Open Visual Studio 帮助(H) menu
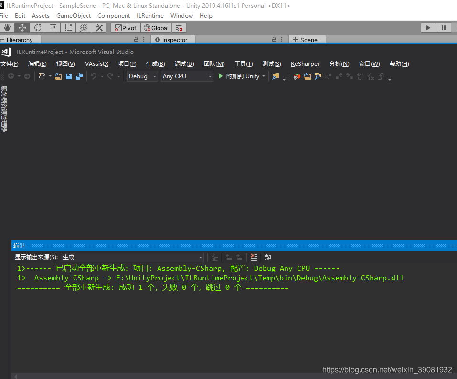Screen dimensions: 457x379 pos(399,64)
